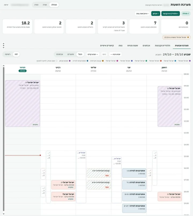The image size is (193, 216).
Task: Click the calendar scrollbar top arrow
Action: (4, 66)
